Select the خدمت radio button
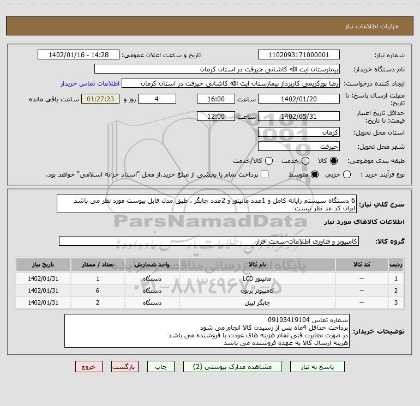Screen dimensions: 420x406 305,161
